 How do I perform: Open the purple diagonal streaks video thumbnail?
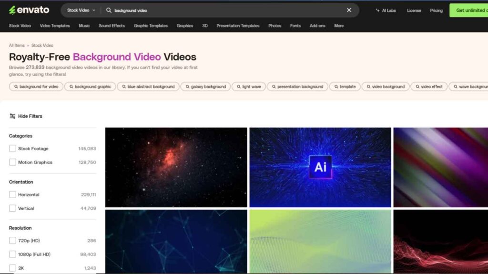coord(441,167)
